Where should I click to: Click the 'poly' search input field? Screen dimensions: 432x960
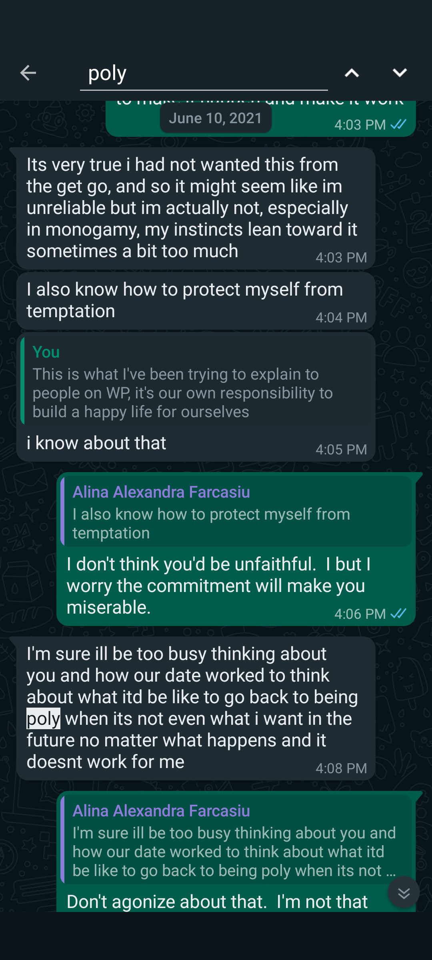coord(204,74)
